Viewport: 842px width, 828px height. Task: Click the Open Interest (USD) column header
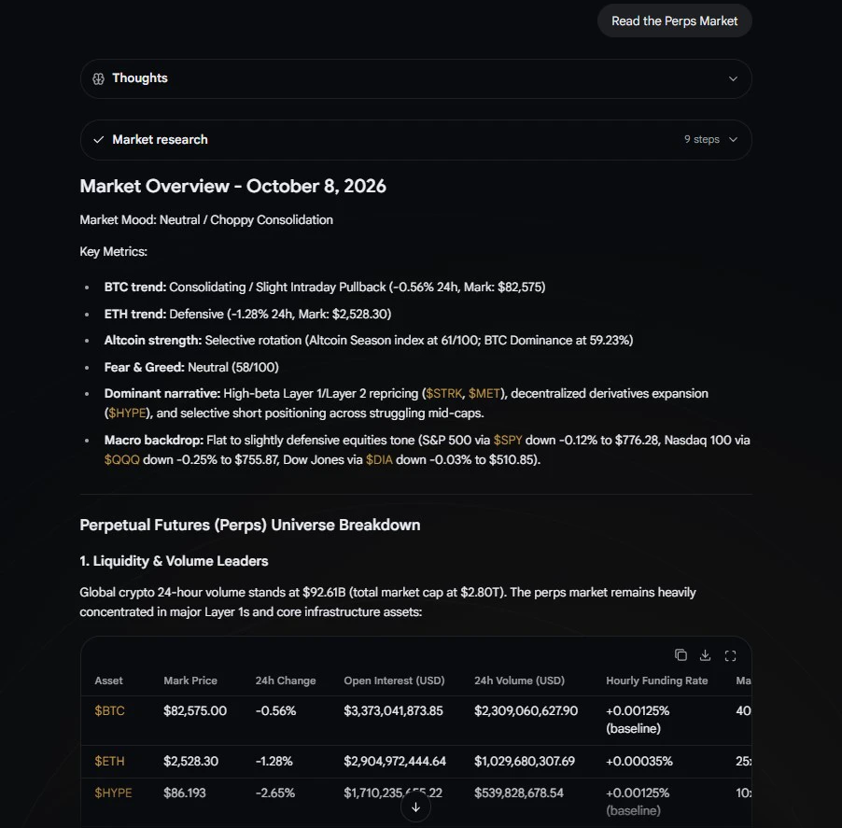[x=394, y=681]
